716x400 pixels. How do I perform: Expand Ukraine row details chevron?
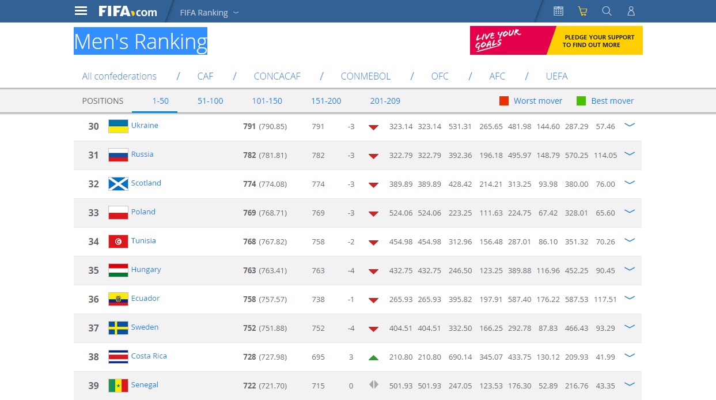point(630,124)
